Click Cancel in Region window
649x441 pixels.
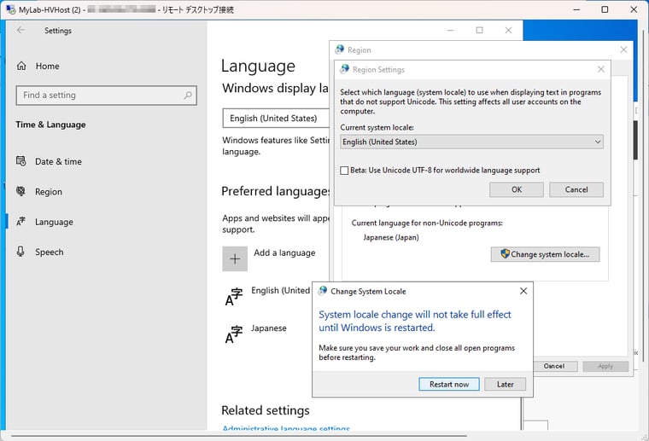pyautogui.click(x=554, y=366)
